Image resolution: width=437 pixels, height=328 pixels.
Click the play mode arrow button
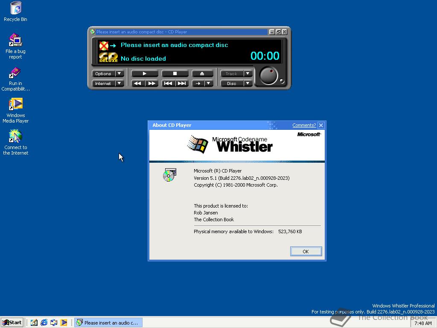tap(198, 83)
